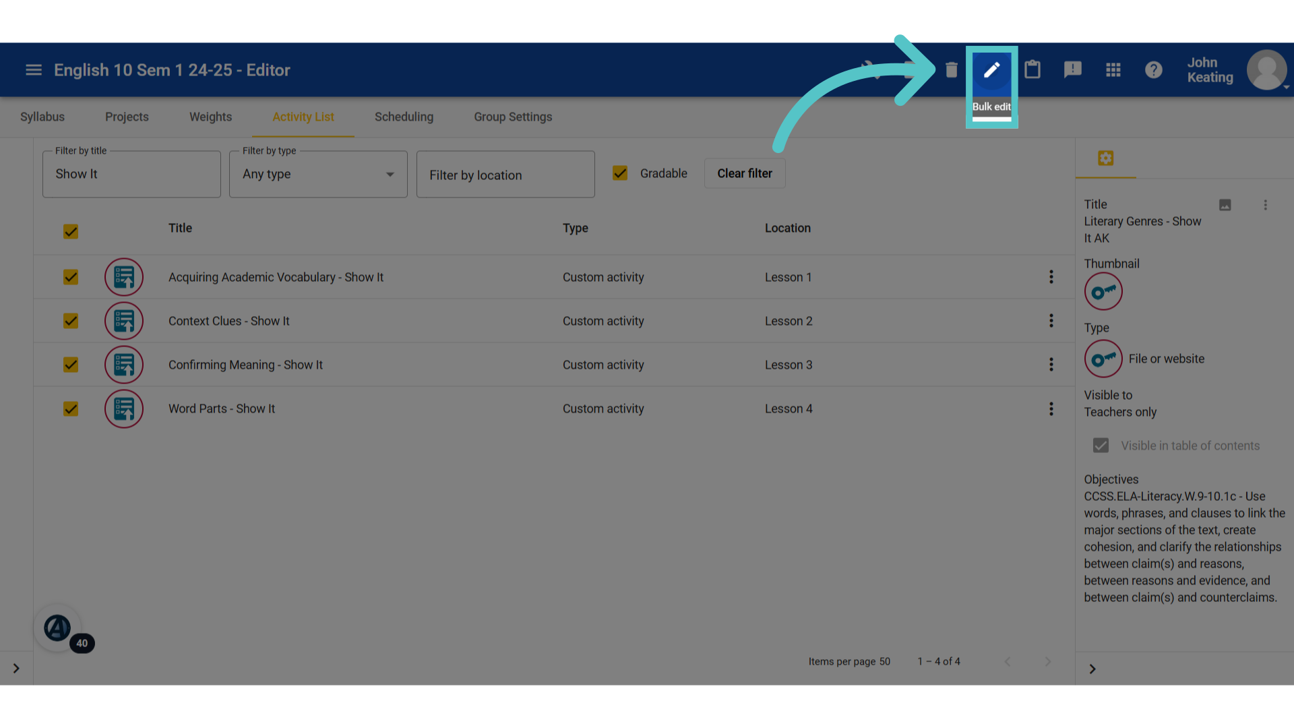Screen dimensions: 1294x728
Task: Open more options for Acquiring Academic Vocabulary row
Action: point(1051,277)
